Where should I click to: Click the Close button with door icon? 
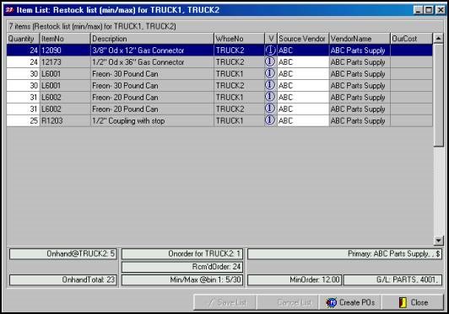pos(413,302)
